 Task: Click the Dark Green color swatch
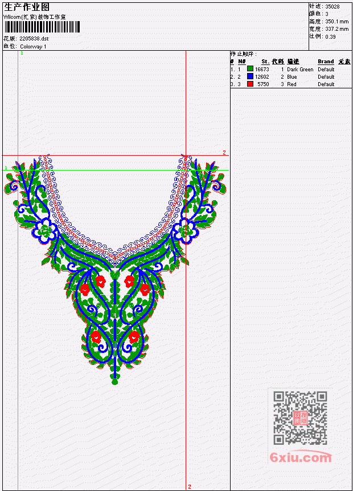pos(250,69)
